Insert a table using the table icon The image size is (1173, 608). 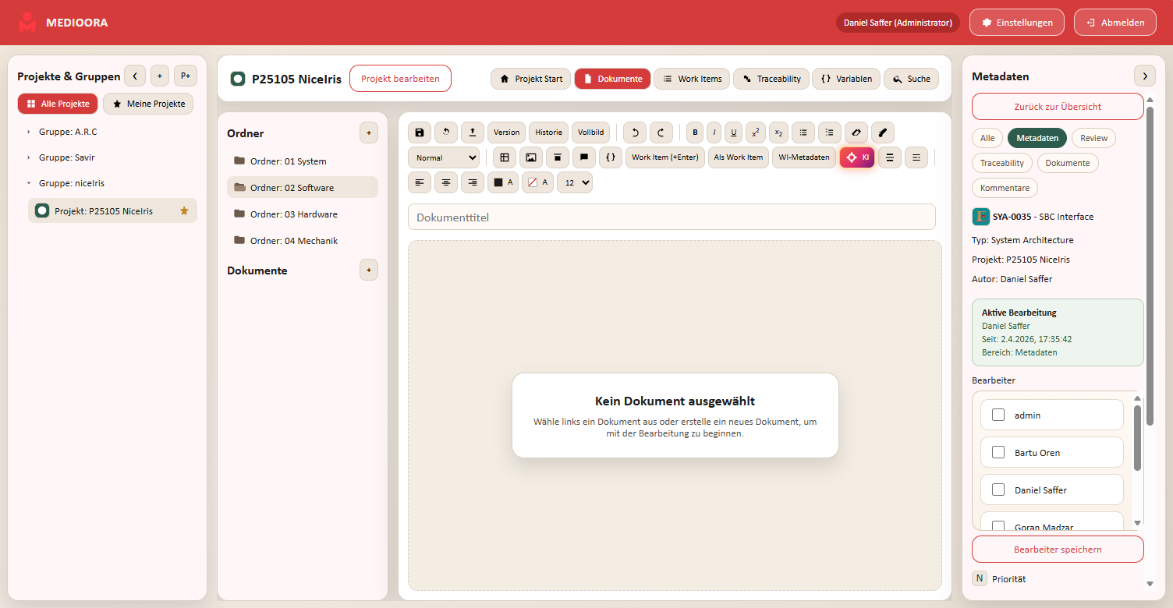pos(505,157)
